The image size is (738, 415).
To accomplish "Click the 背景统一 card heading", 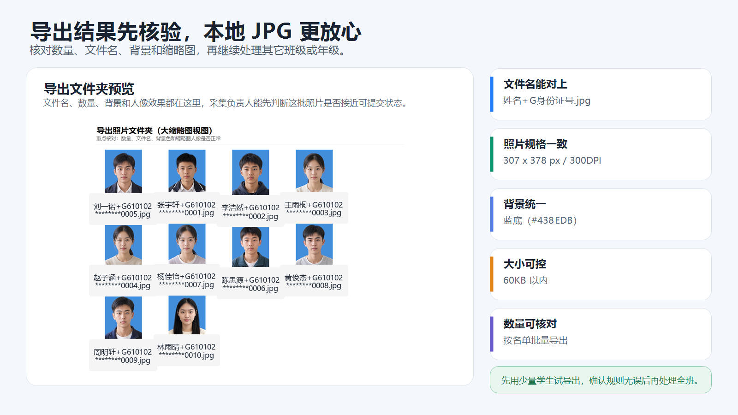I will coord(524,204).
